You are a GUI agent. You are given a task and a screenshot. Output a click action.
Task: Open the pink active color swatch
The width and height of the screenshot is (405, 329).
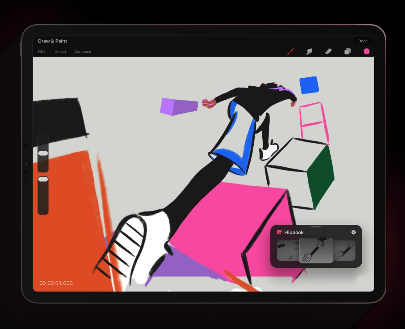[367, 52]
